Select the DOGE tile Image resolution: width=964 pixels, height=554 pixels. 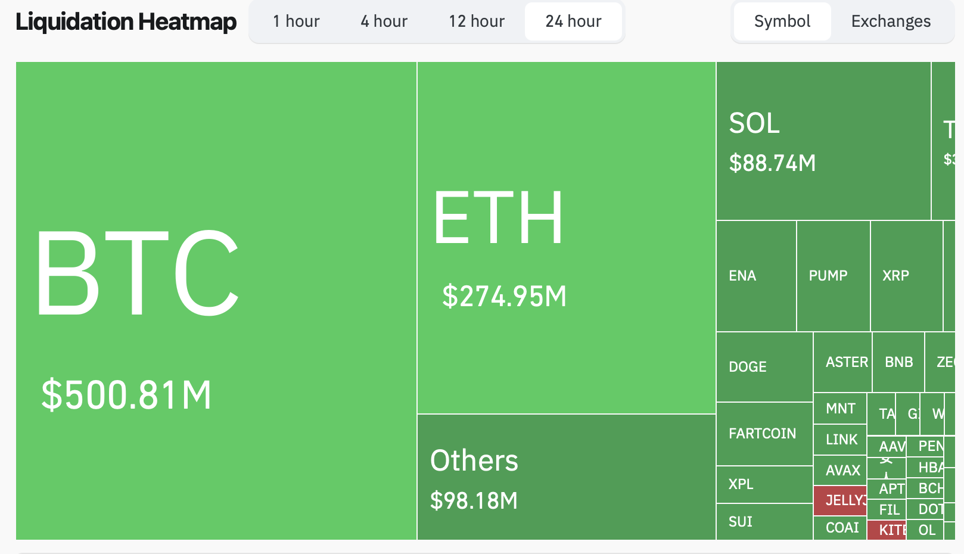[x=764, y=366]
